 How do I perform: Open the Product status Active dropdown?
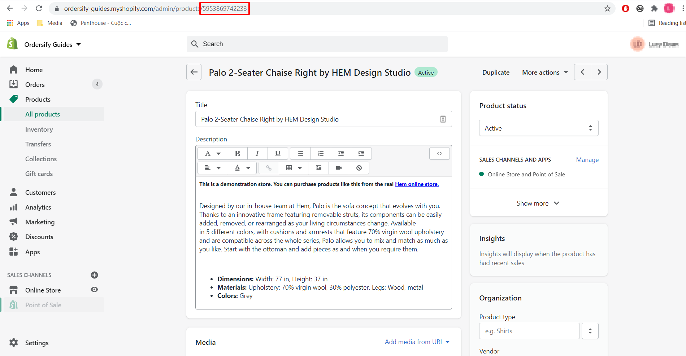click(x=539, y=128)
